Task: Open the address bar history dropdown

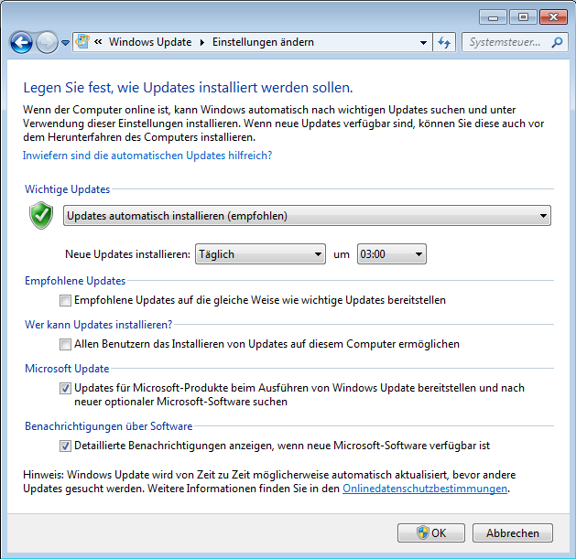Action: pyautogui.click(x=423, y=42)
